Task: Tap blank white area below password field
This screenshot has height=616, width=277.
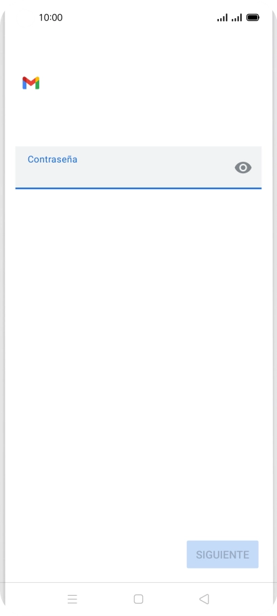Action: (x=138, y=353)
